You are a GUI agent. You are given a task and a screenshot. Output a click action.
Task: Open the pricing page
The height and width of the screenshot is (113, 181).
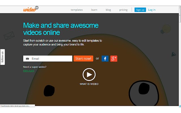(123, 10)
